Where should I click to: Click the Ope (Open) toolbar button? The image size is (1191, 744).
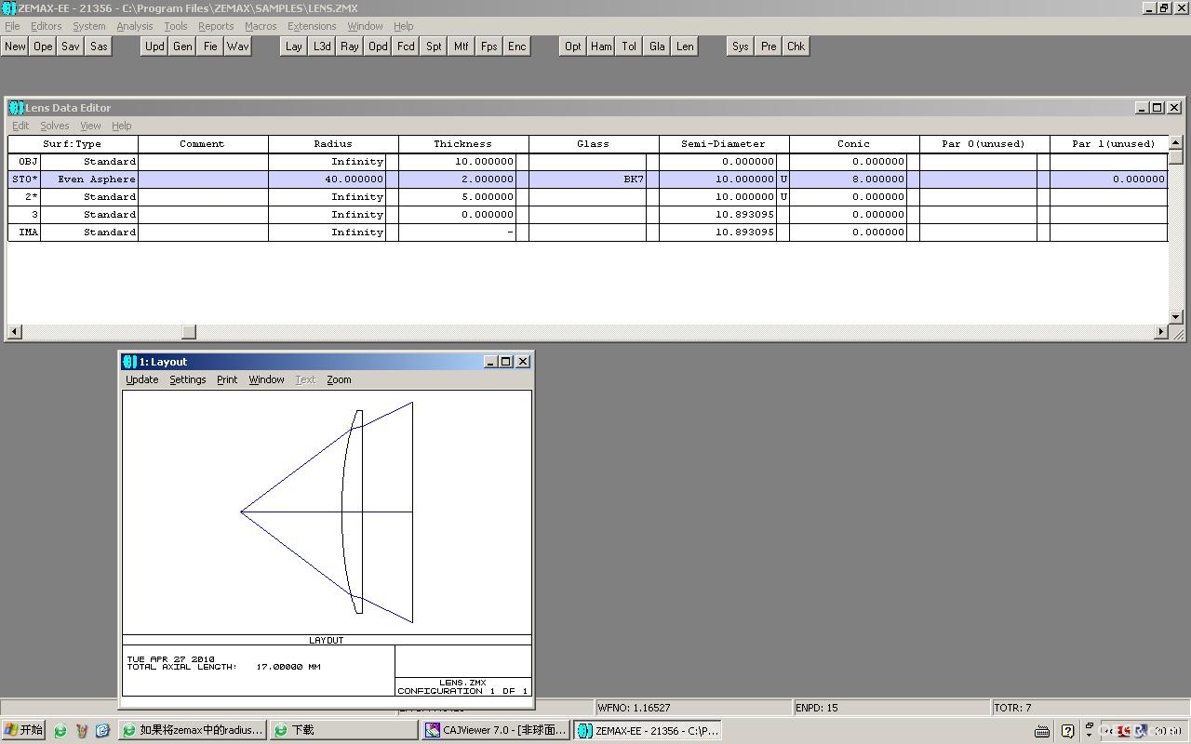(43, 46)
